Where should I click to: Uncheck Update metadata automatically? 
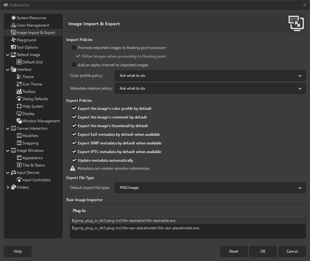(74, 160)
